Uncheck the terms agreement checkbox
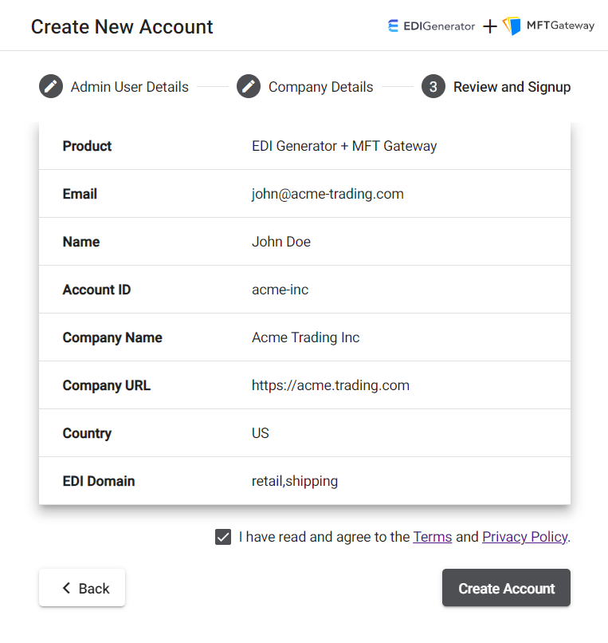This screenshot has height=643, width=608. (x=223, y=537)
